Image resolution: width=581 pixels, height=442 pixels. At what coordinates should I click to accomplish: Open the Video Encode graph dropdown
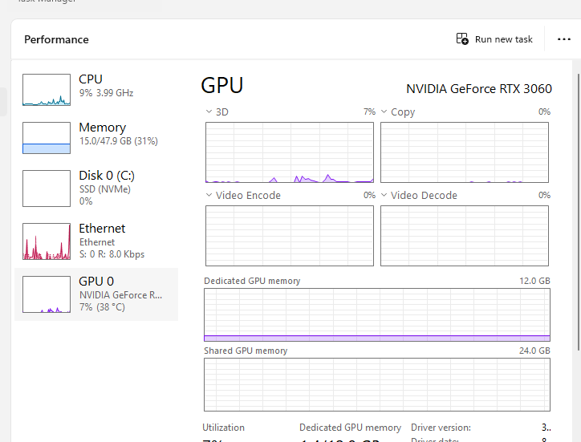pos(209,196)
